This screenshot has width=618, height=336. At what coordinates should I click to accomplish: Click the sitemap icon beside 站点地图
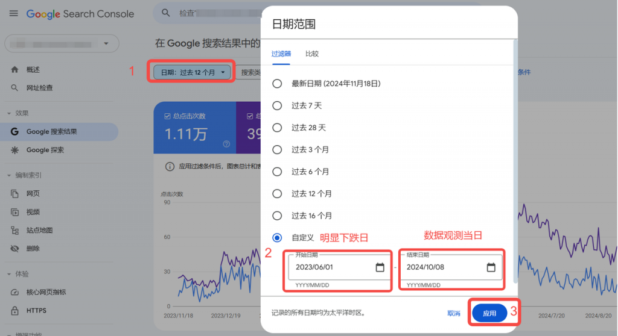coord(14,230)
